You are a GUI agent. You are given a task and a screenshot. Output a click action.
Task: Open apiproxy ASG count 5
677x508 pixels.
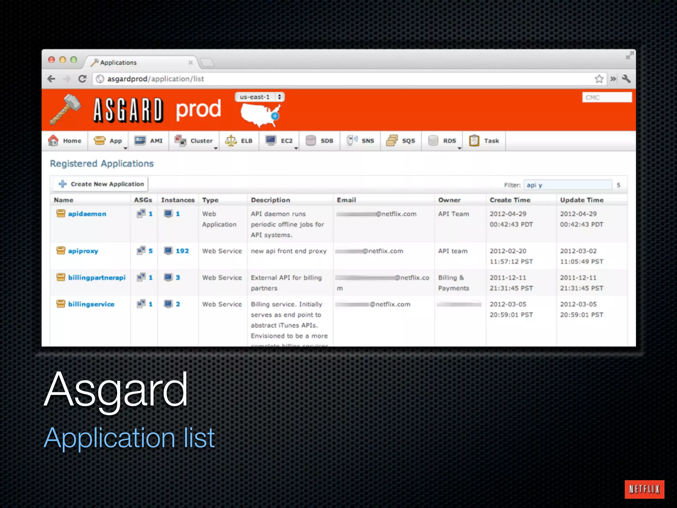[x=150, y=251]
